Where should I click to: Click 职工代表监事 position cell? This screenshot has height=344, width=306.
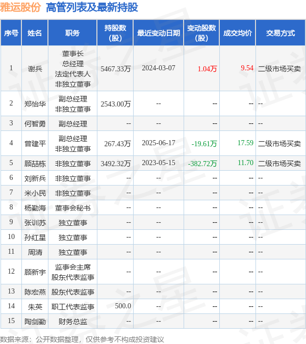(x=72, y=307)
